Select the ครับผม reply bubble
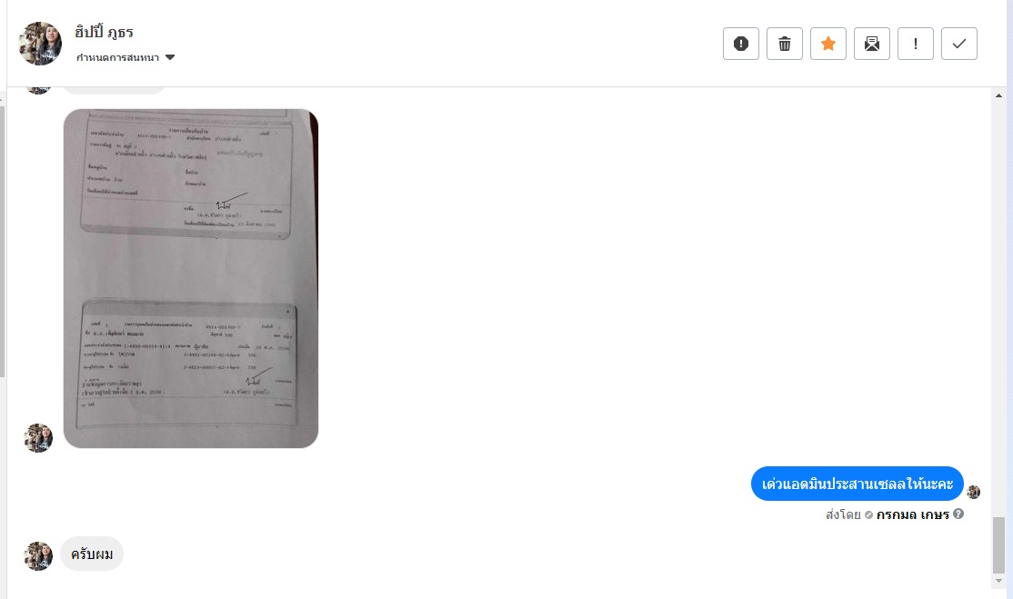Viewport: 1013px width, 599px height. (92, 554)
